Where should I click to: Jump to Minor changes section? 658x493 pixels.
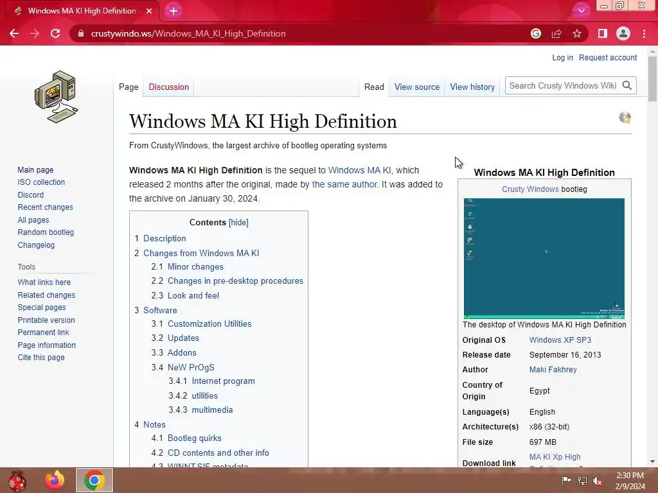click(x=195, y=266)
